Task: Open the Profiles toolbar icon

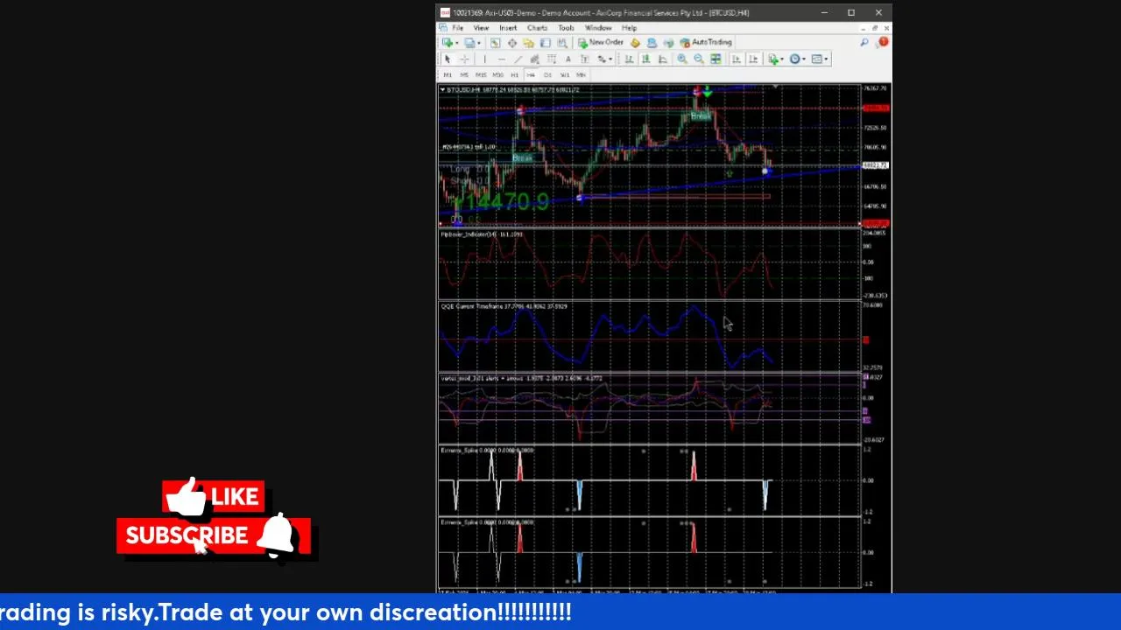Action: [470, 43]
